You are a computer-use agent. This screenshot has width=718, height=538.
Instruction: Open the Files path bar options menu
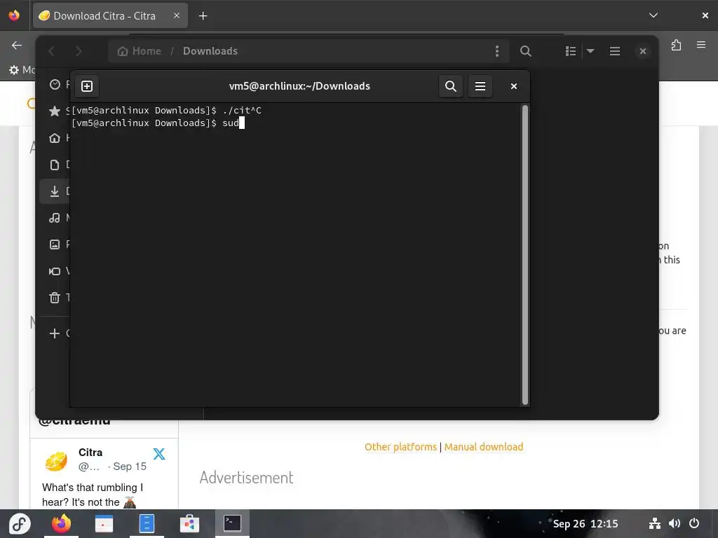pos(497,50)
